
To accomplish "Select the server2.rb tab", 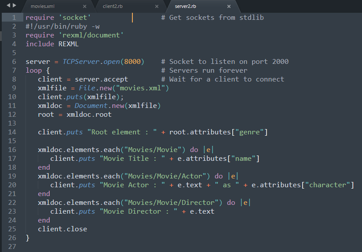I will coord(185,6).
